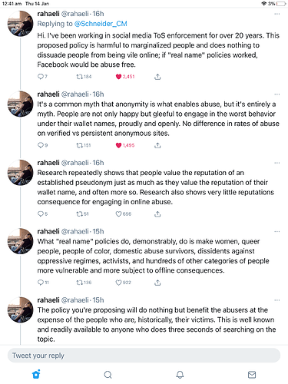This screenshot has height=384, width=288.
Task: Like the tweet with 656 likes
Action: 118,214
